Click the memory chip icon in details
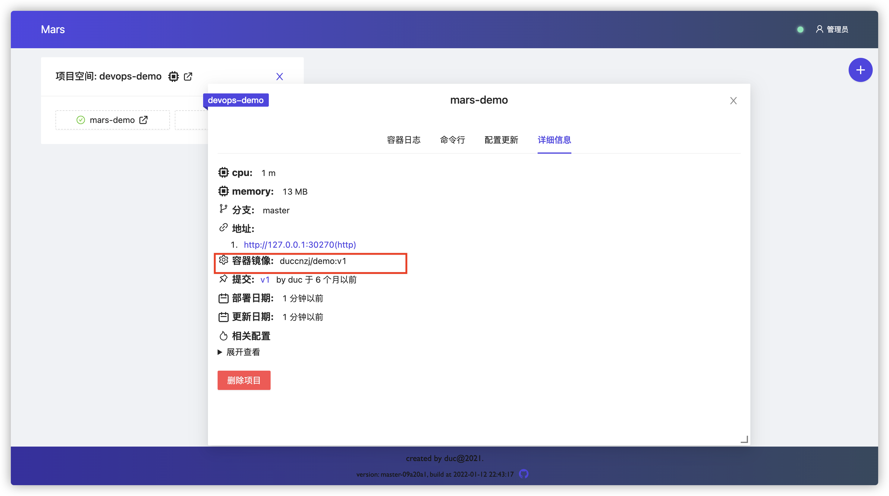This screenshot has height=496, width=889. [223, 191]
